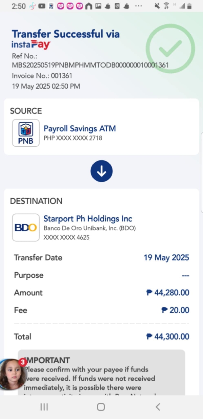Select the Starport Ph Holdings Inc destination

[x=88, y=218]
